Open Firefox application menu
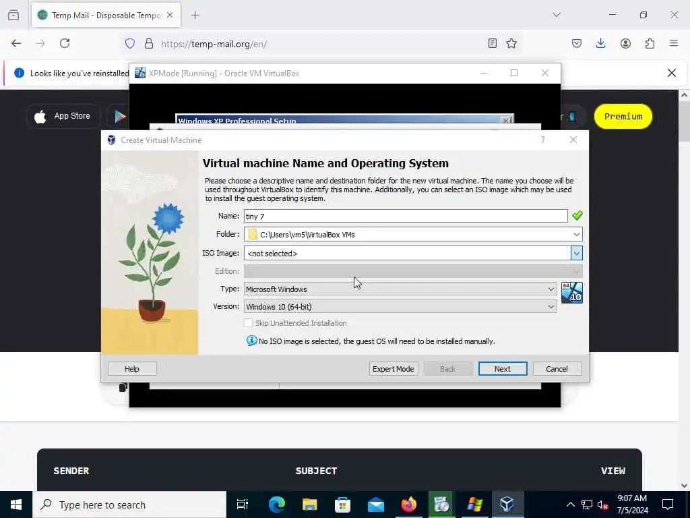The width and height of the screenshot is (690, 518). click(x=674, y=43)
